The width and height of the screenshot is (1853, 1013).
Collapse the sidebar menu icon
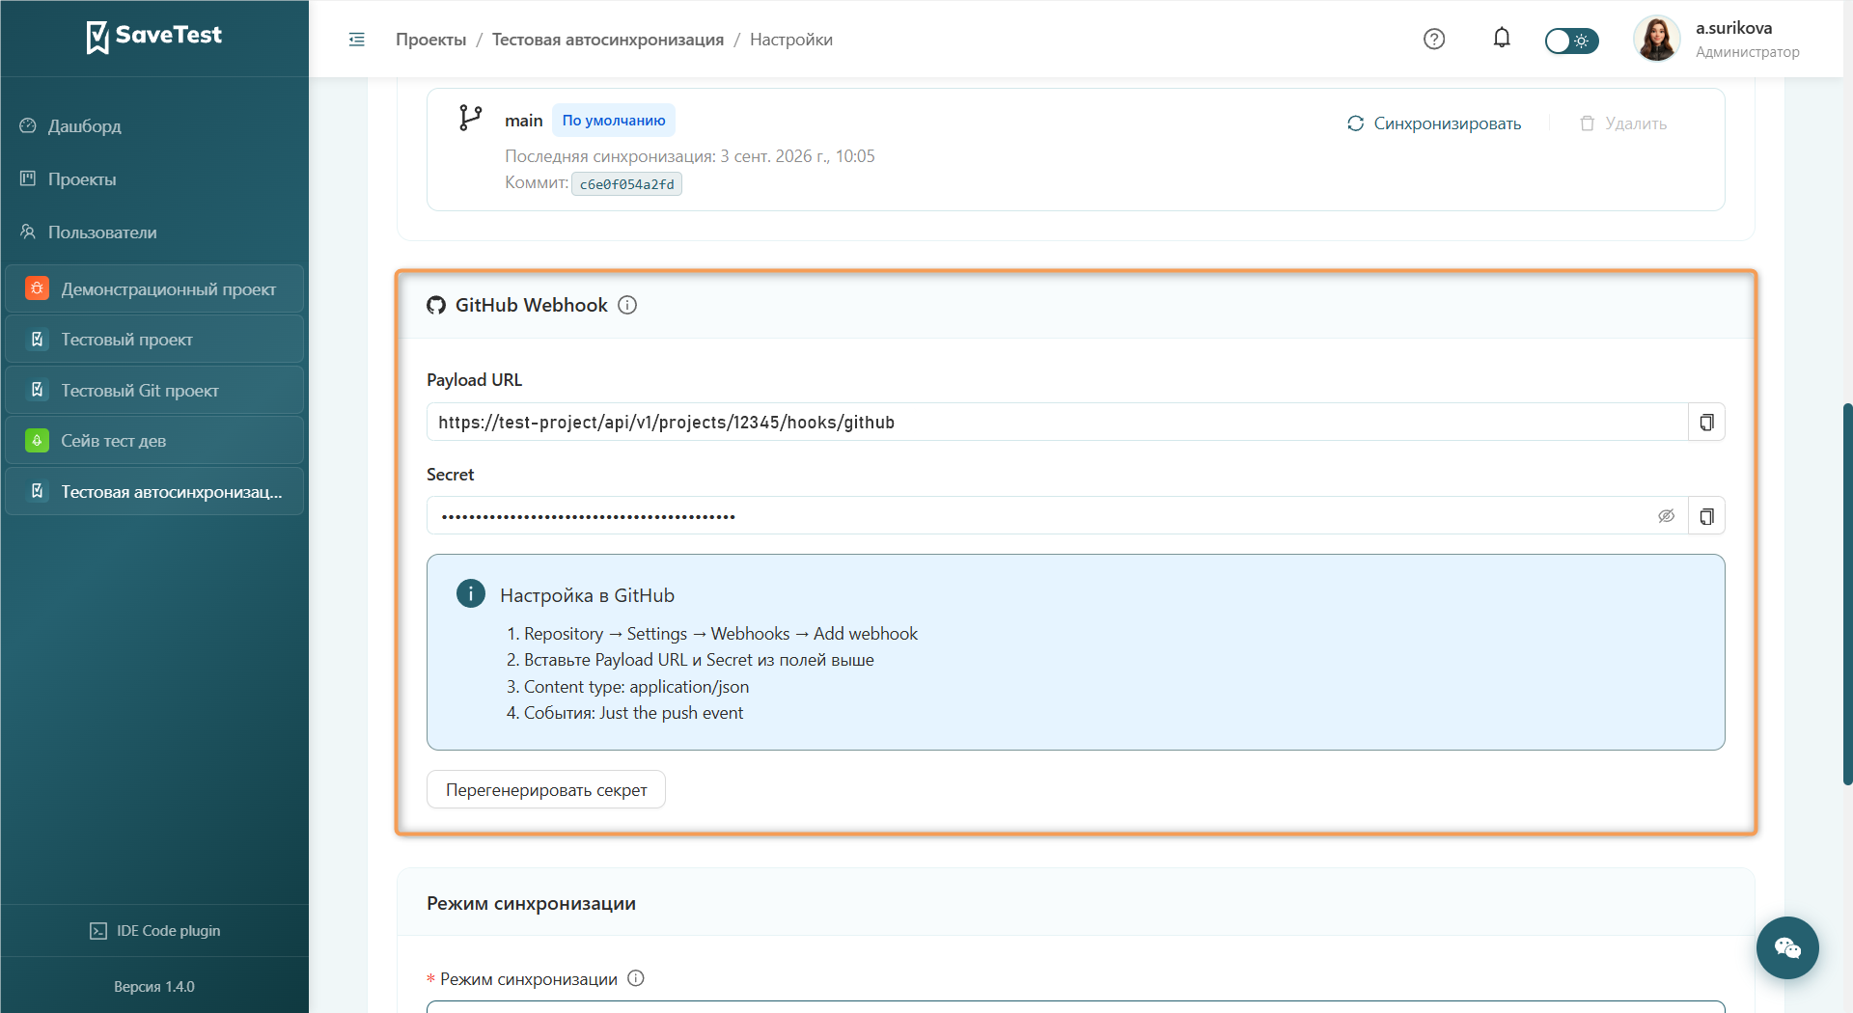coord(356,40)
